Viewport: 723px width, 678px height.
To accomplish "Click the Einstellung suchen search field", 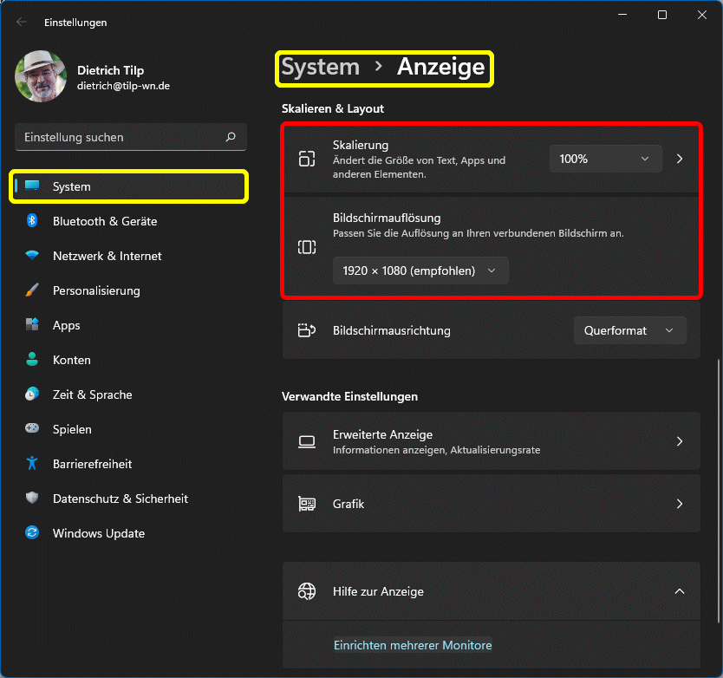I will pos(121,137).
